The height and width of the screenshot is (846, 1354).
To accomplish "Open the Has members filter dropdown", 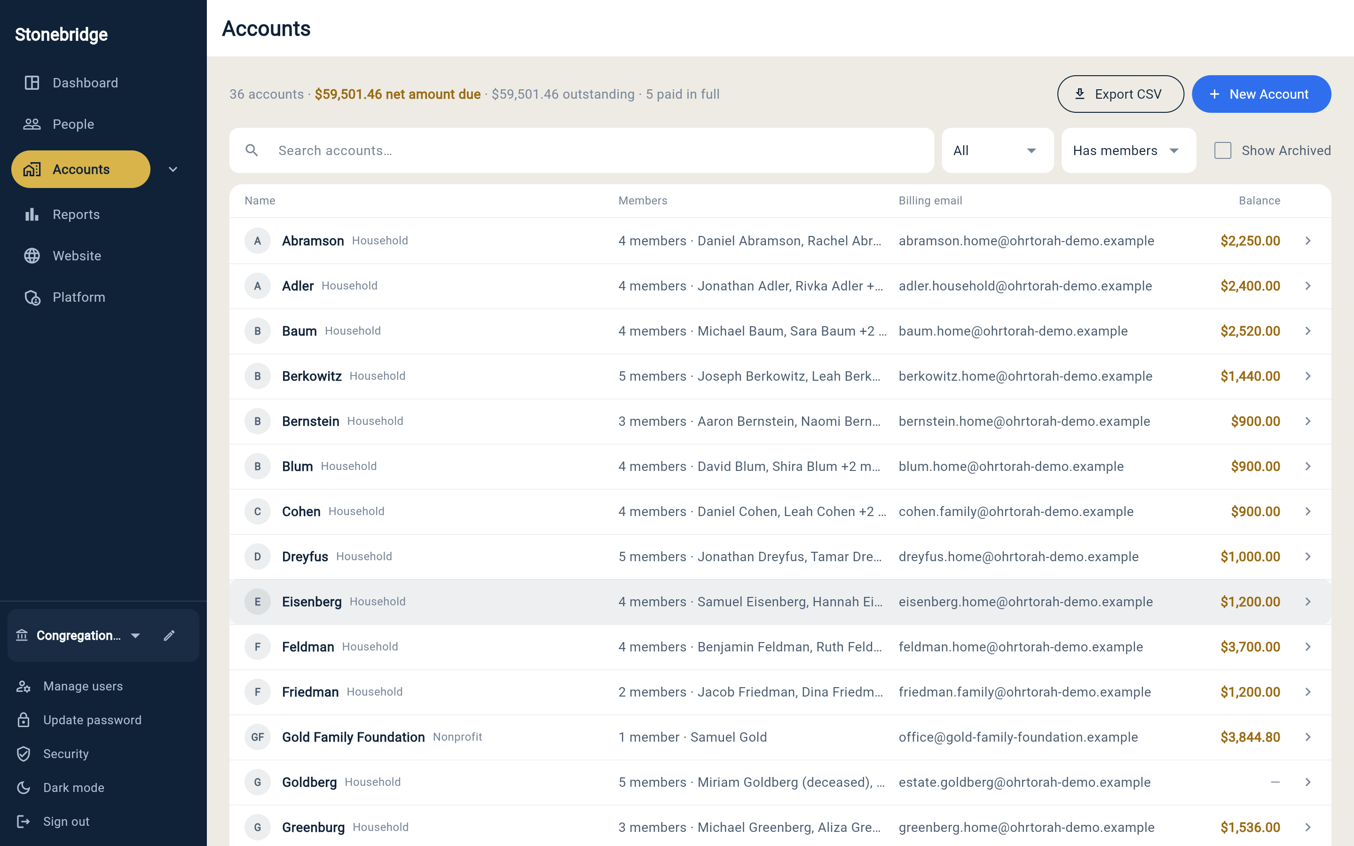I will (1128, 150).
